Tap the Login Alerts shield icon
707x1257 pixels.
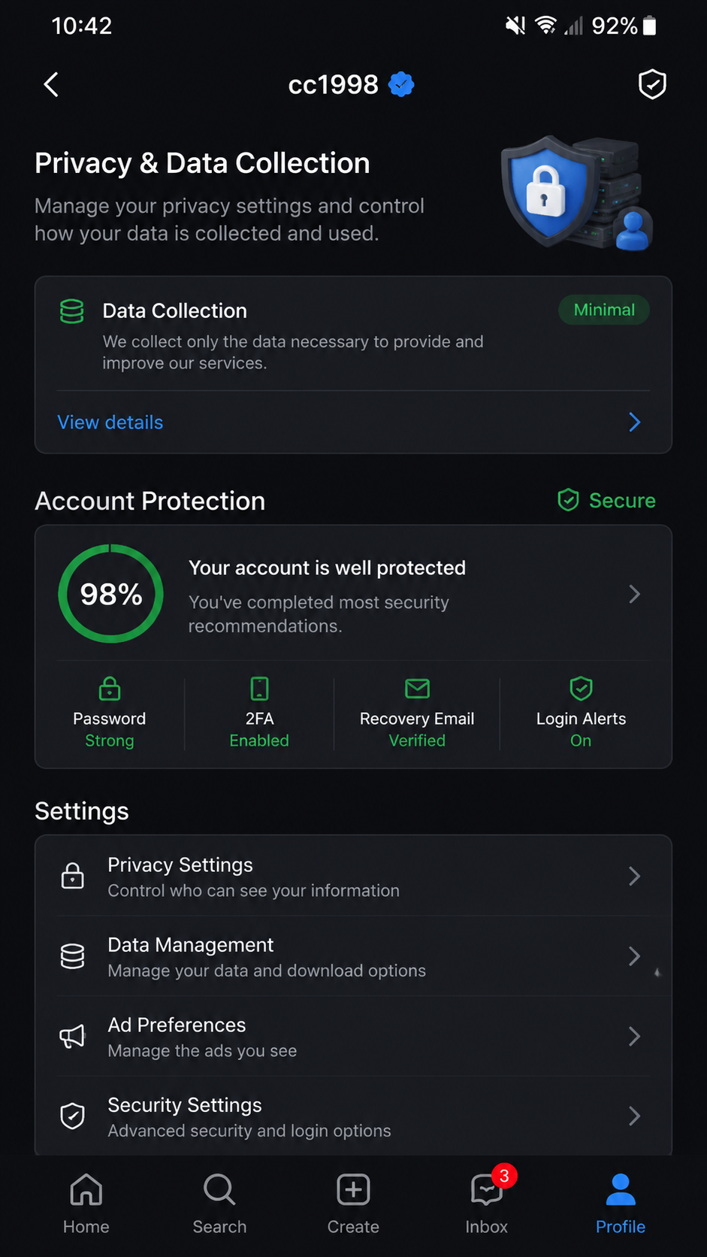point(581,688)
